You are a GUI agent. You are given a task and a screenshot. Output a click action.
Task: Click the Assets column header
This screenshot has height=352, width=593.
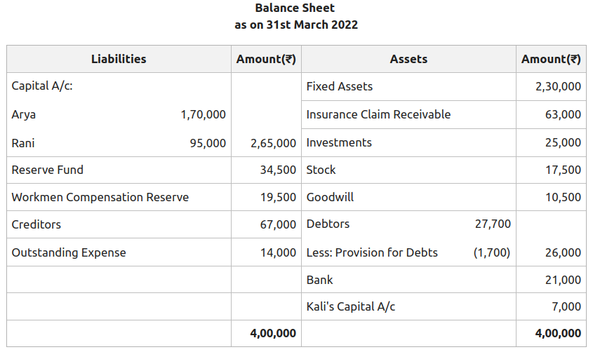click(408, 59)
